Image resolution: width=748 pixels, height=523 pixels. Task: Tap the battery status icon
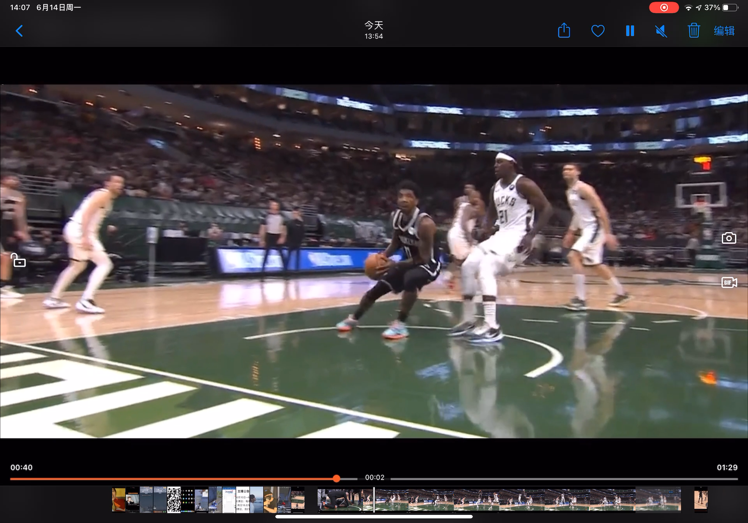pyautogui.click(x=730, y=7)
